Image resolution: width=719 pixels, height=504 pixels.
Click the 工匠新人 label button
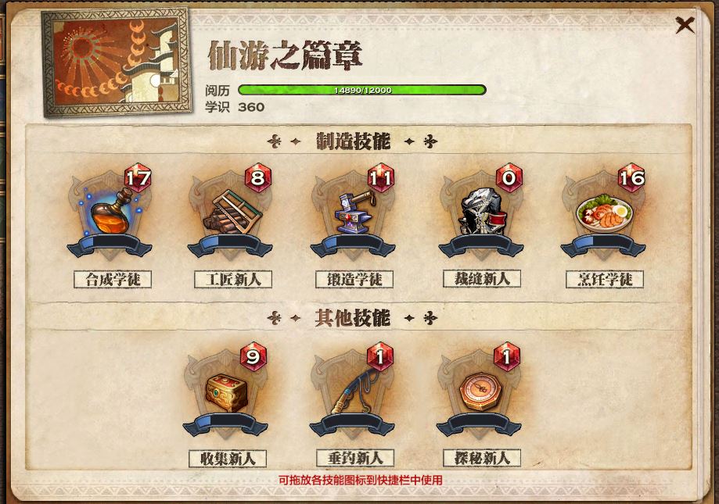coord(233,279)
